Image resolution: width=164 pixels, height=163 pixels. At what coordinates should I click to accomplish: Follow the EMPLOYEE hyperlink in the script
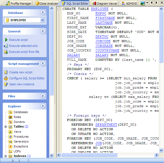coord(100,9)
